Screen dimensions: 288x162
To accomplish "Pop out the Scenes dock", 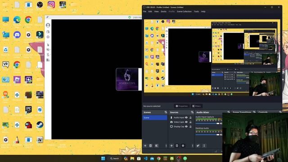I will pos(166,112).
